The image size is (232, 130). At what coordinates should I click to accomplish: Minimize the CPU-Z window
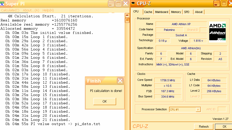pyautogui.click(x=217, y=3)
